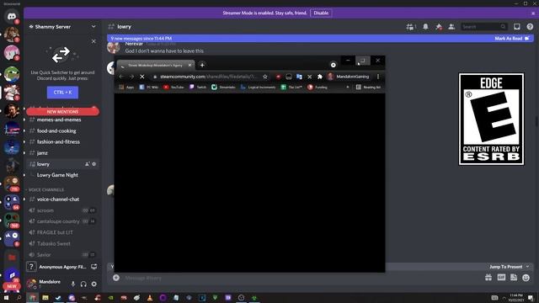Open the PC Wiki bookmark
Viewport: 539px width, 303px height.
pos(148,88)
